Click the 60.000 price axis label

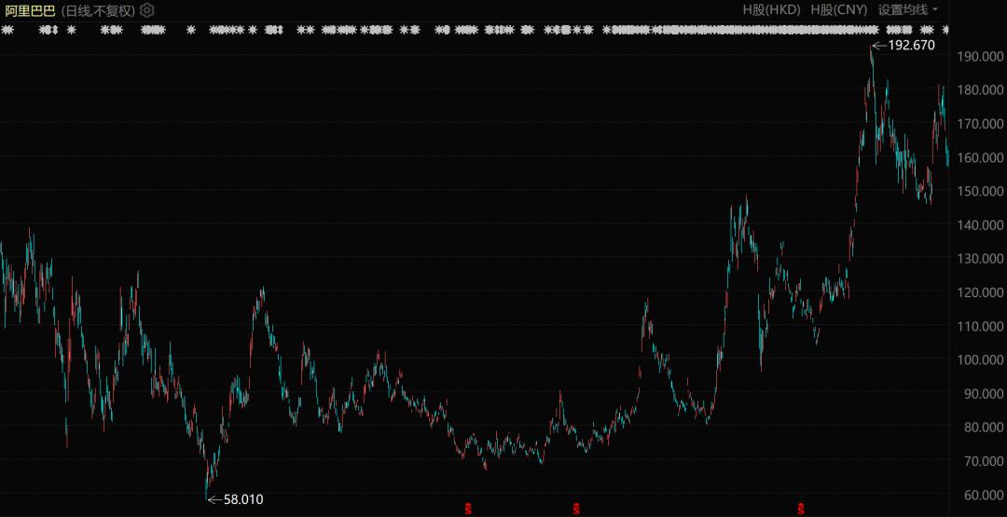click(980, 495)
